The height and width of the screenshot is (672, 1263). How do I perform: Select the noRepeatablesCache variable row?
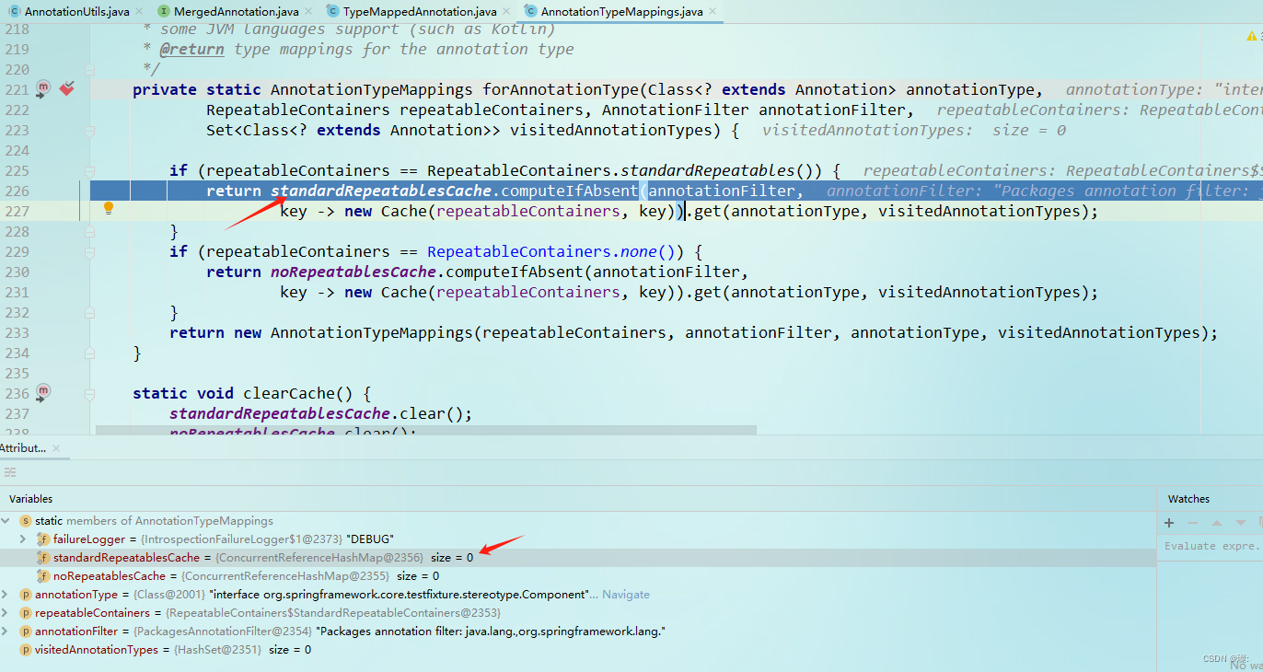[x=578, y=576]
